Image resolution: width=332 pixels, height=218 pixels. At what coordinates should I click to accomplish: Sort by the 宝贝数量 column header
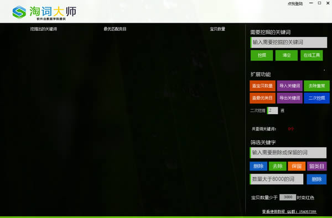click(217, 29)
